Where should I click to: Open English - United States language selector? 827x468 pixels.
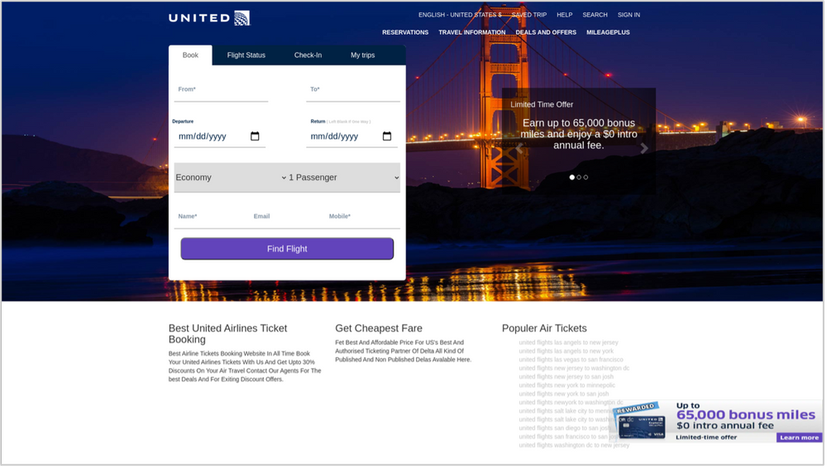coord(460,15)
